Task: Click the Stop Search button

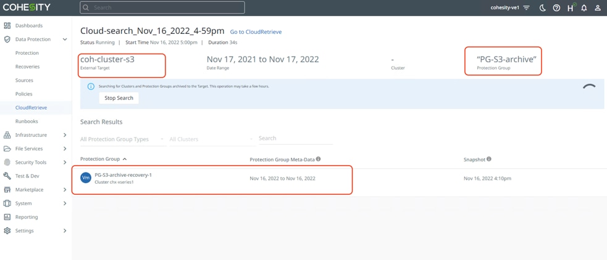Action: [x=119, y=98]
